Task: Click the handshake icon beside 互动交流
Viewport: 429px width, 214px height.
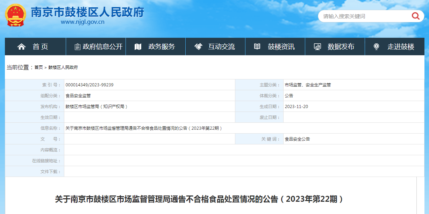Action: click(x=198, y=47)
